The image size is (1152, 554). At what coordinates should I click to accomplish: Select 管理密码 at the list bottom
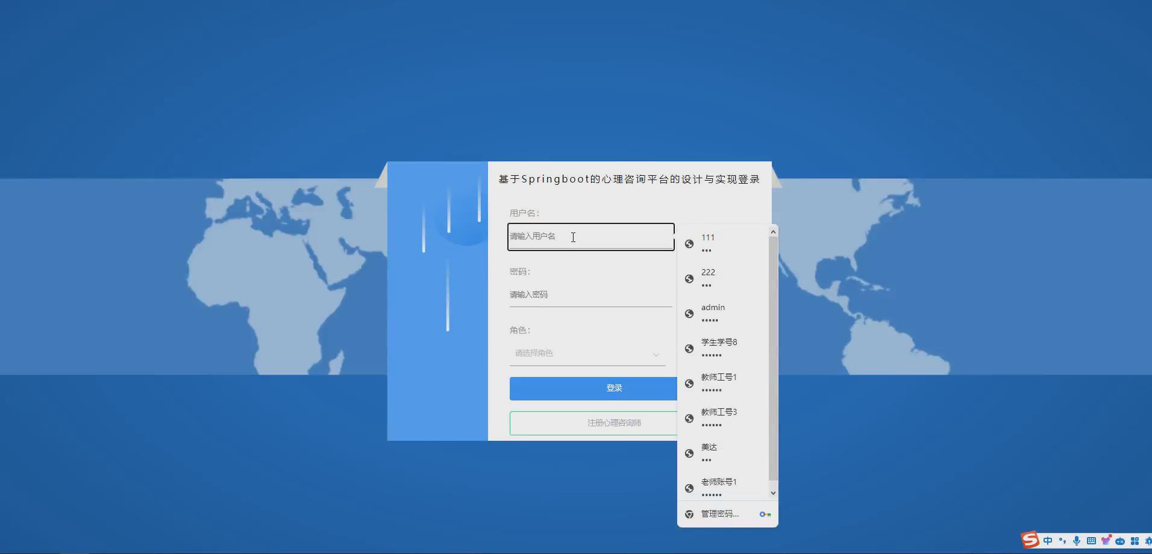coord(720,514)
